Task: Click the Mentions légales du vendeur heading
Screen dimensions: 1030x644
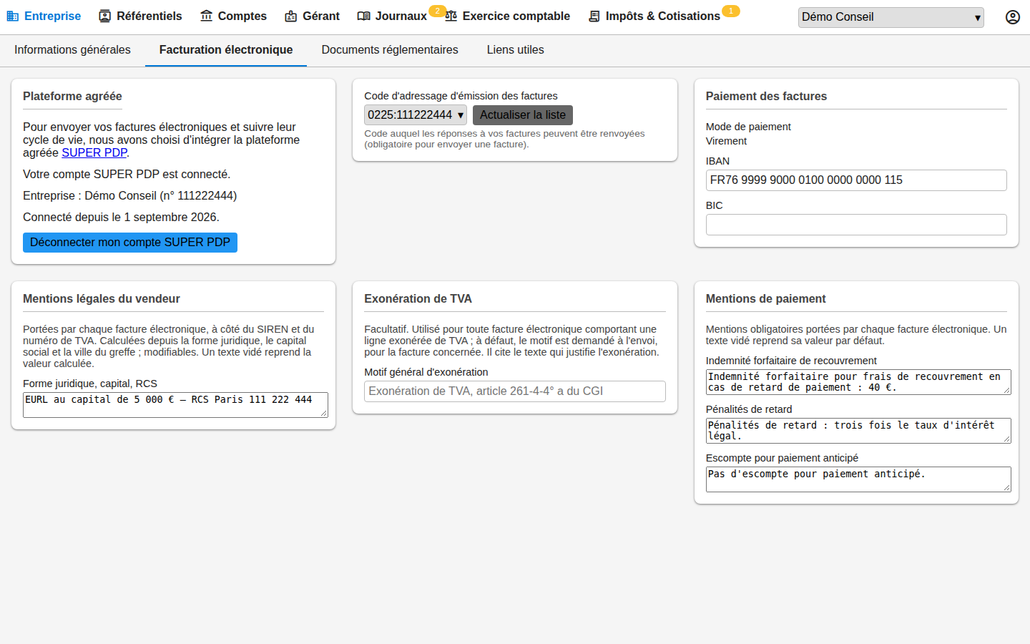Action: (102, 298)
